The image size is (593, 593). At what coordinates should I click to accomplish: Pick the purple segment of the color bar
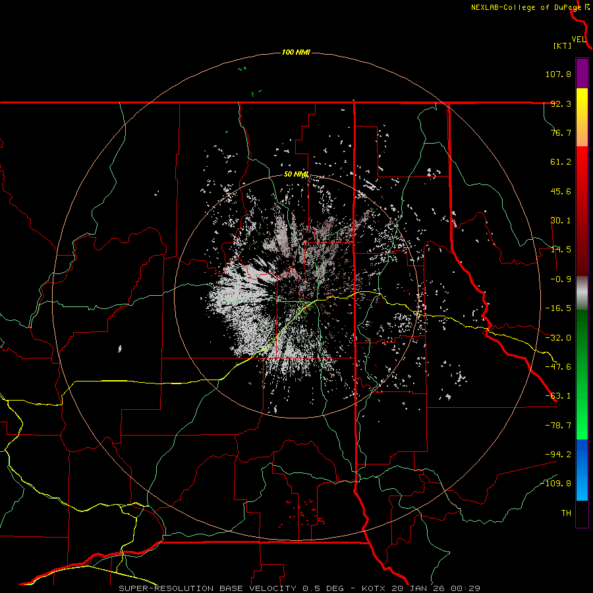582,73
